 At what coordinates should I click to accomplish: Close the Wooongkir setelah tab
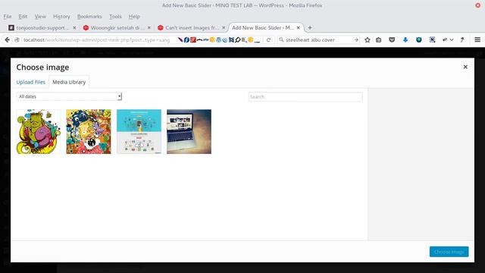149,27
